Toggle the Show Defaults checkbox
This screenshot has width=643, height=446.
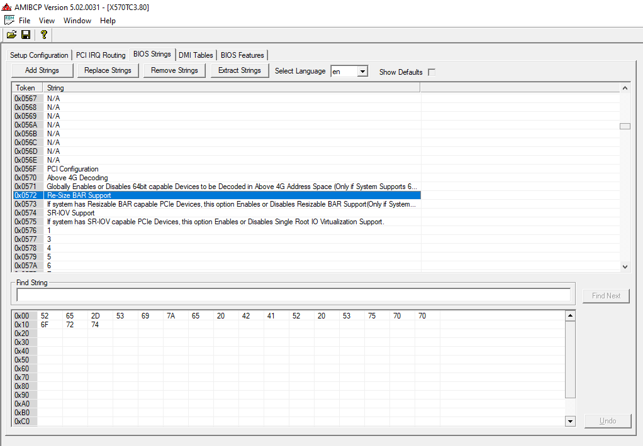coord(432,72)
